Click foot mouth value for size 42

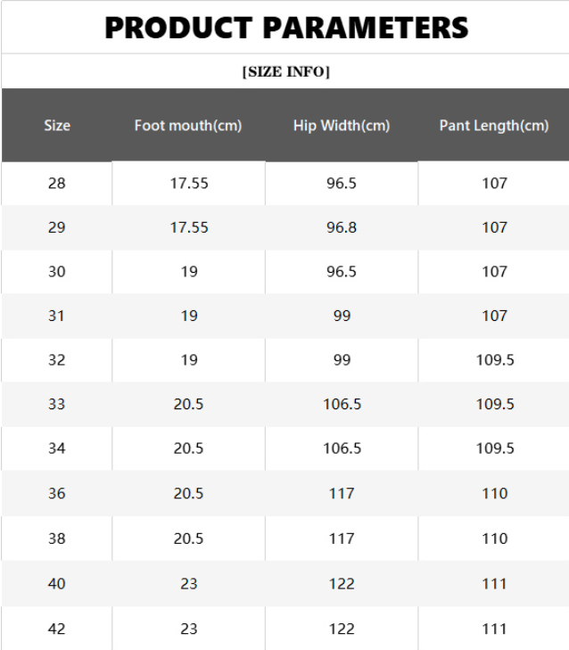tap(189, 629)
